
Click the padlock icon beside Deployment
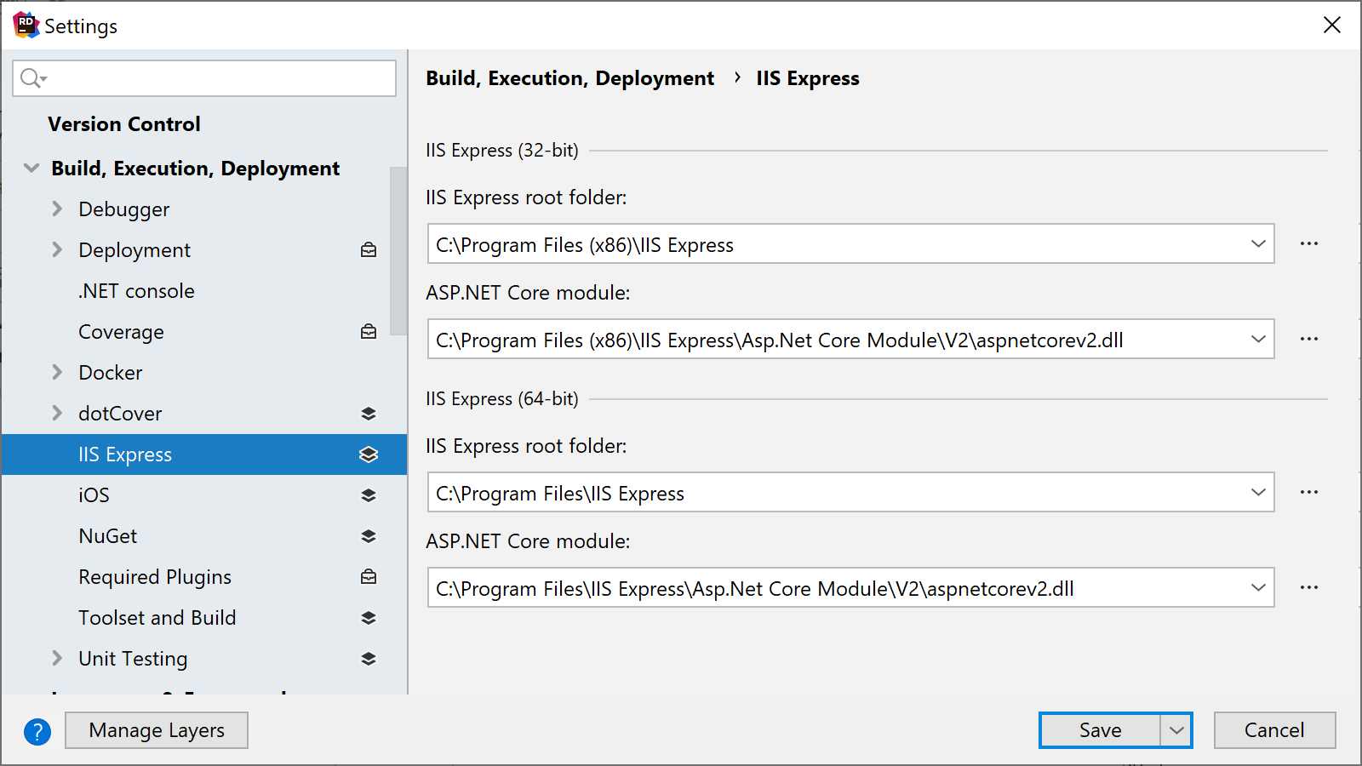coord(369,249)
